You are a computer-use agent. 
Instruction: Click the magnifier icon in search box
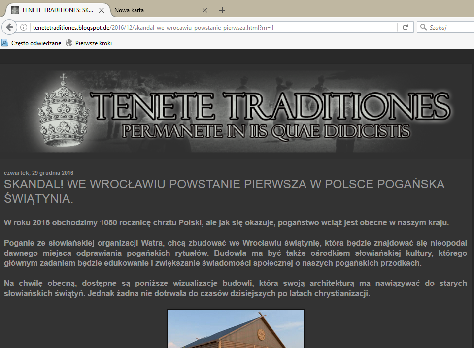pyautogui.click(x=423, y=28)
